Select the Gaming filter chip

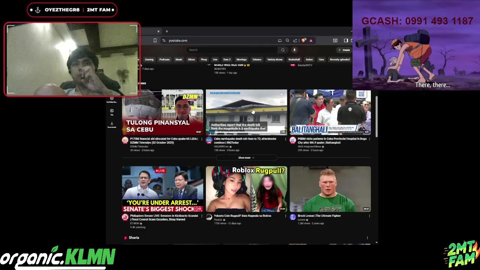[149, 60]
